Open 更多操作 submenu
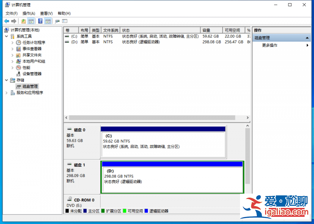The height and width of the screenshot is (224, 314). coord(282,45)
